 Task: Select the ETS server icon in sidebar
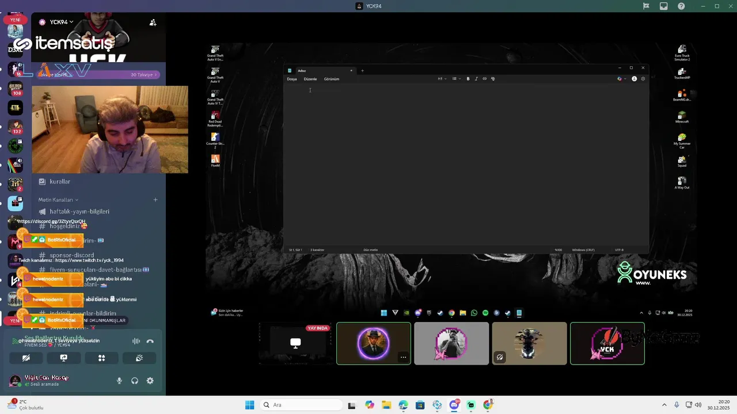(x=16, y=108)
